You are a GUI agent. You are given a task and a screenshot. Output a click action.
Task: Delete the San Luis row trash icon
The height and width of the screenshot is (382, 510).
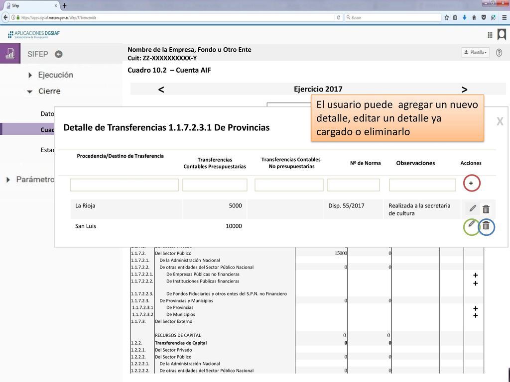coord(486,226)
